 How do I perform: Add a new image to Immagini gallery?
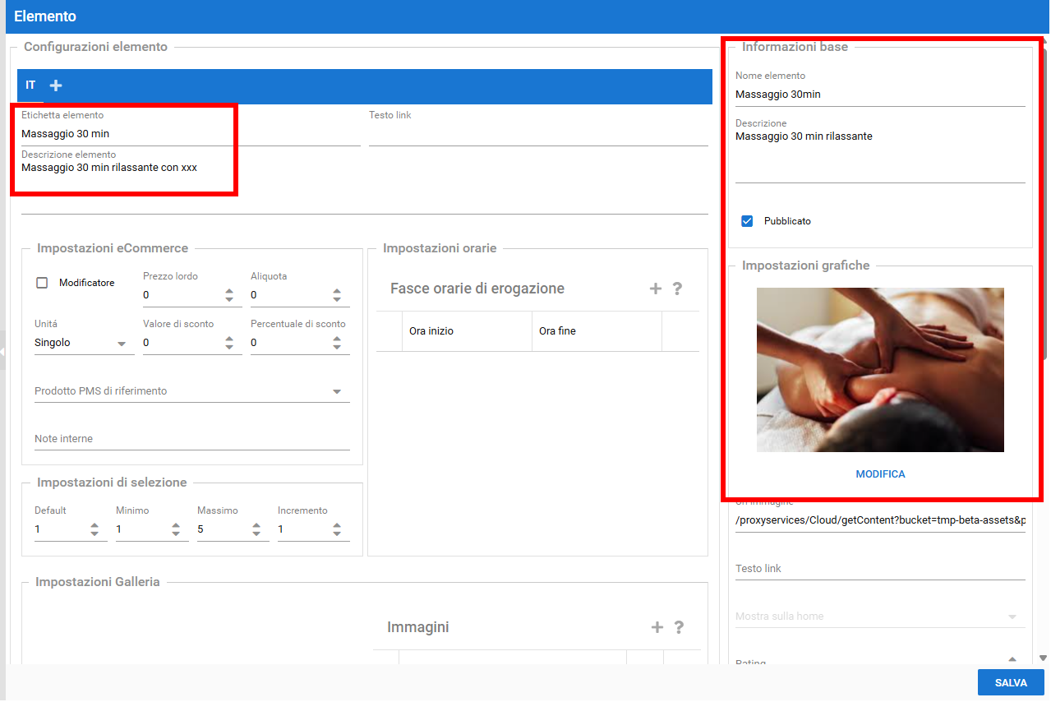tap(657, 627)
